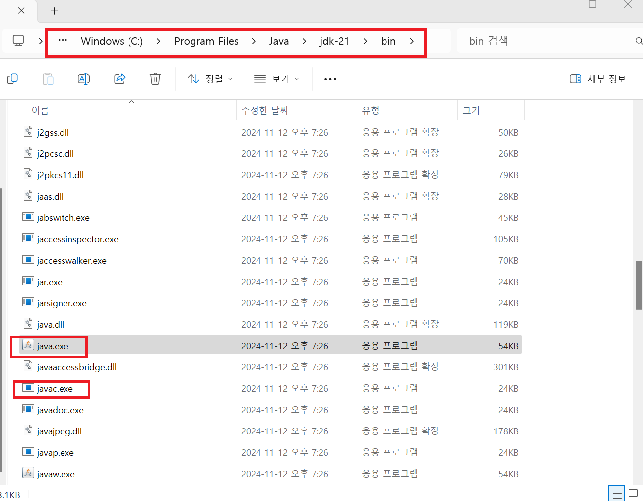Select the javac.exe file icon
The width and height of the screenshot is (643, 501).
click(x=28, y=388)
